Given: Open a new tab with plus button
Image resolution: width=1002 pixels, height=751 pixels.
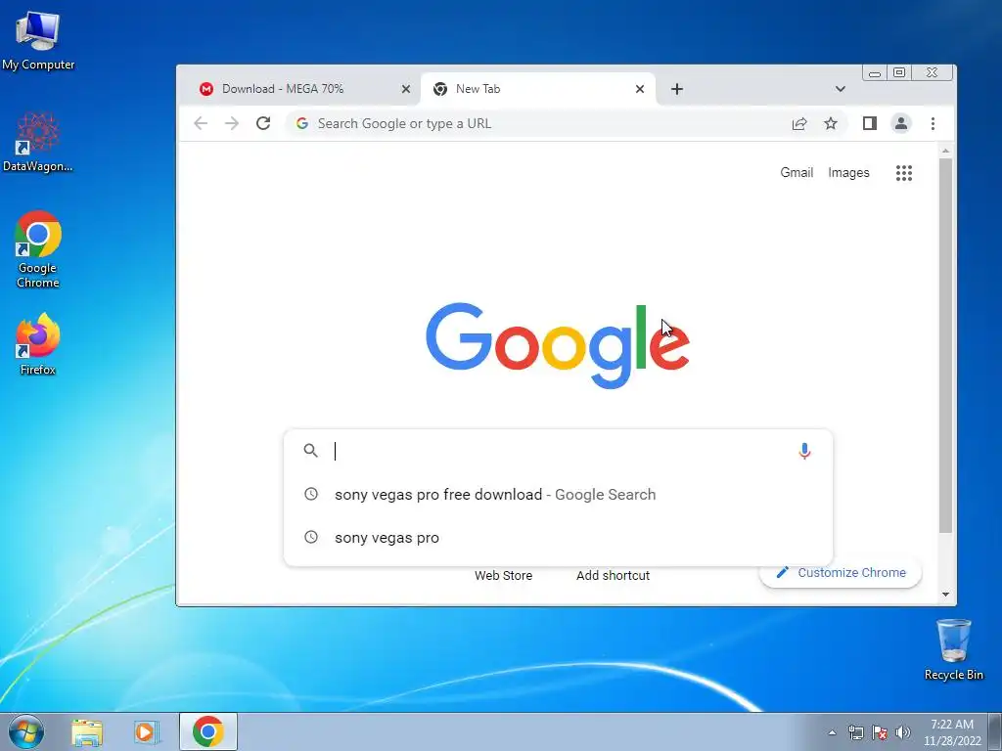Looking at the screenshot, I should click(677, 89).
